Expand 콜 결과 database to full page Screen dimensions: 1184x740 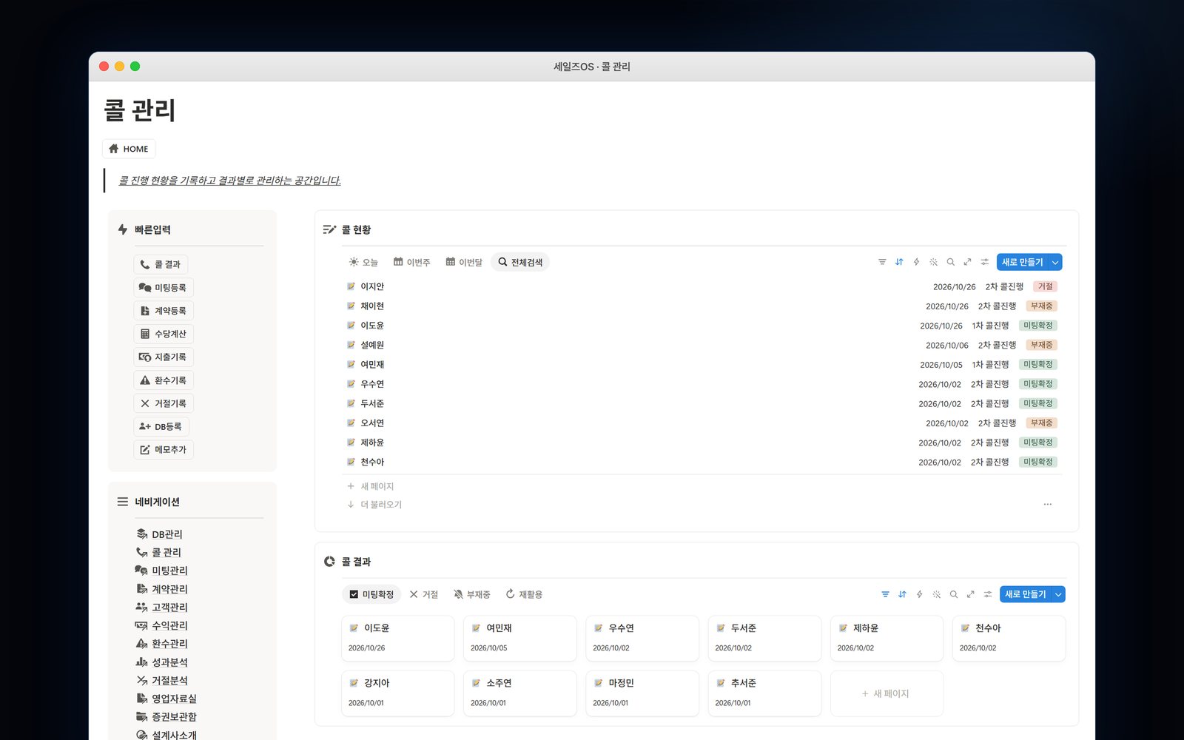click(x=970, y=594)
